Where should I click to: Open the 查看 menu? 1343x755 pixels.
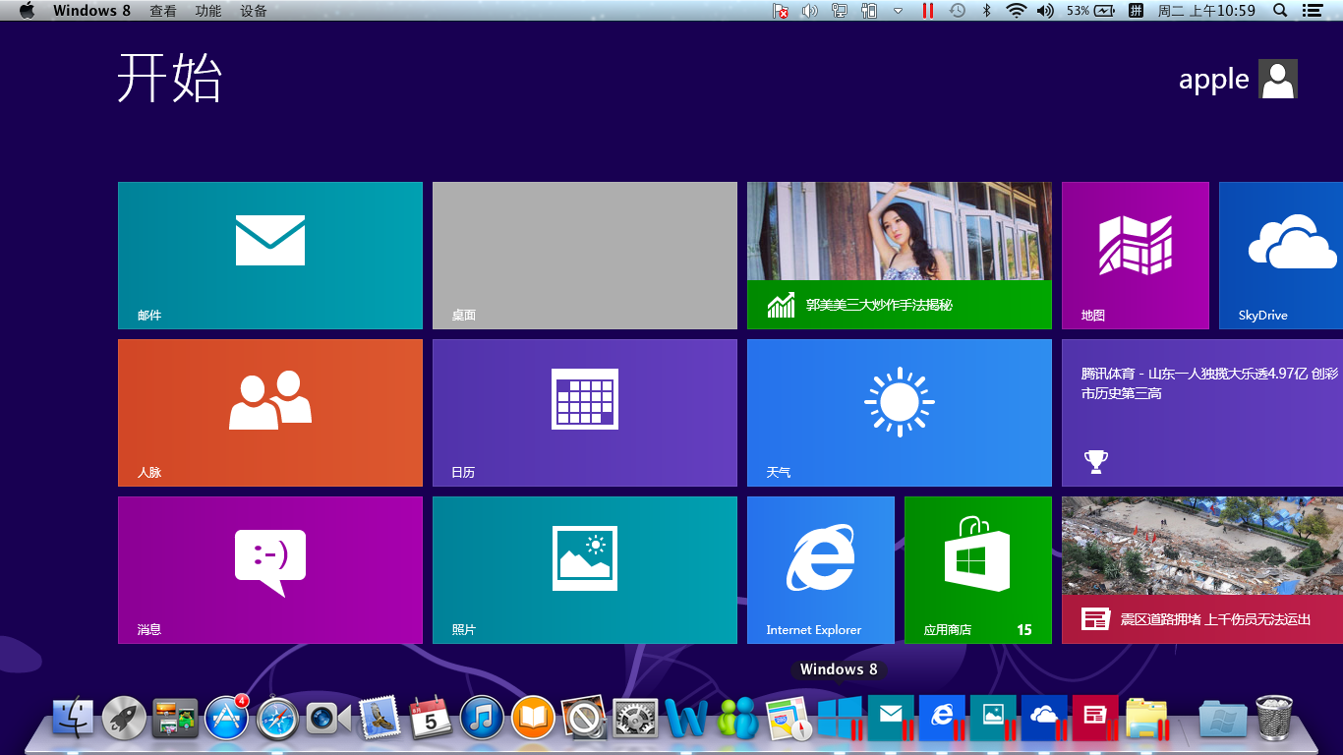(x=163, y=11)
